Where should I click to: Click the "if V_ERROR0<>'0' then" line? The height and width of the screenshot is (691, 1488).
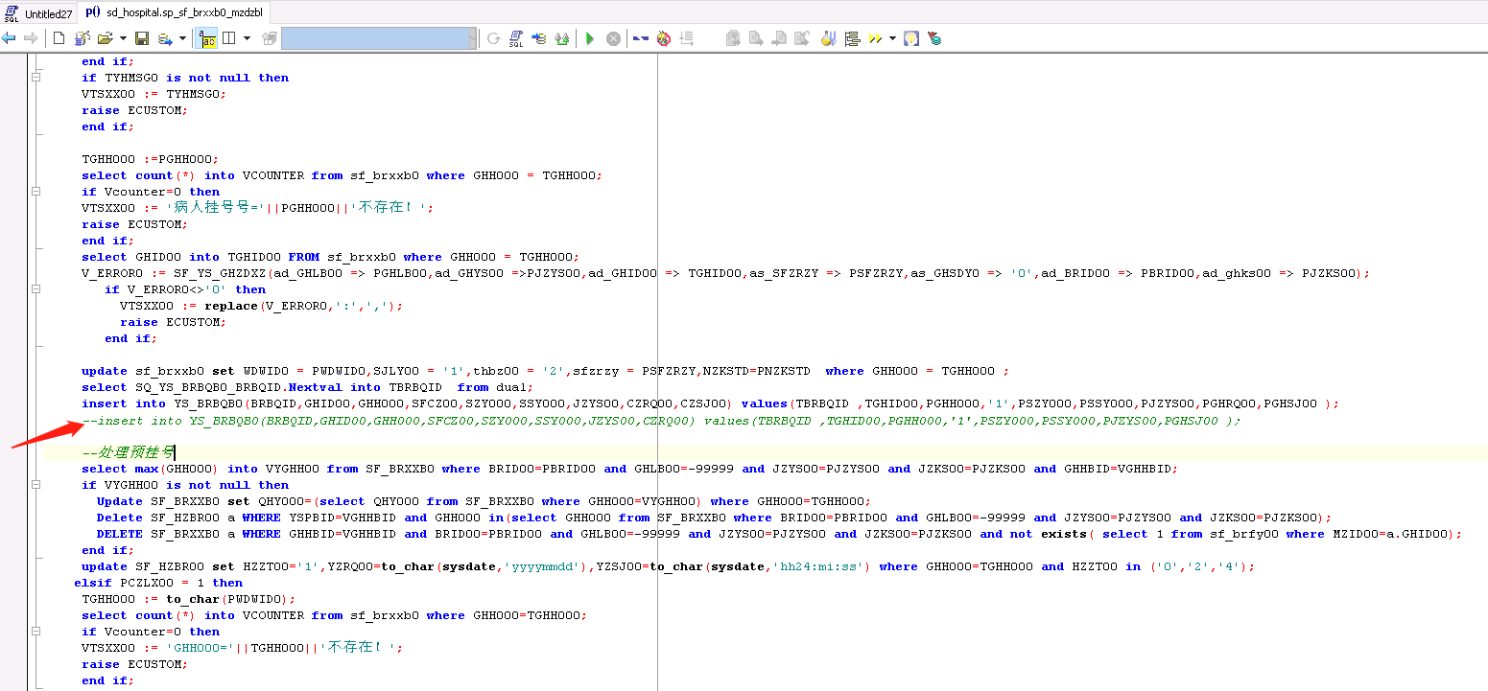(185, 289)
